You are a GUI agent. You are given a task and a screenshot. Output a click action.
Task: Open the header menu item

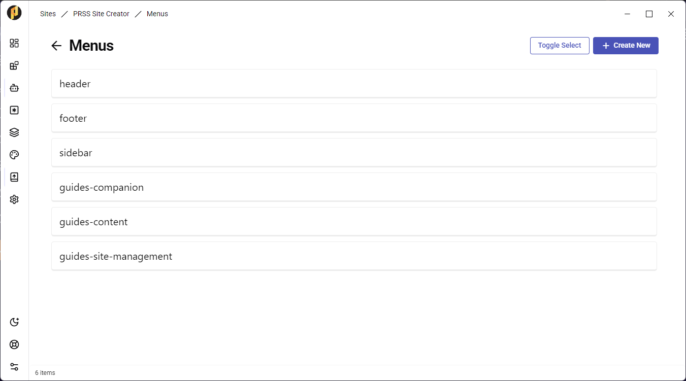pyautogui.click(x=354, y=84)
